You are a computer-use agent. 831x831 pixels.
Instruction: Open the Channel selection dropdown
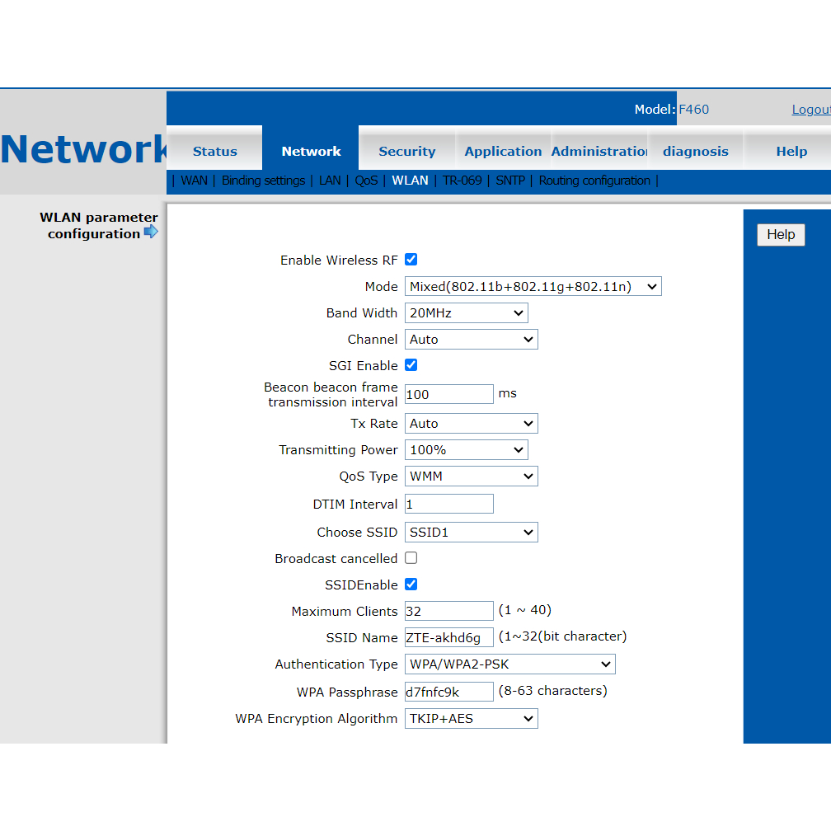pos(471,340)
